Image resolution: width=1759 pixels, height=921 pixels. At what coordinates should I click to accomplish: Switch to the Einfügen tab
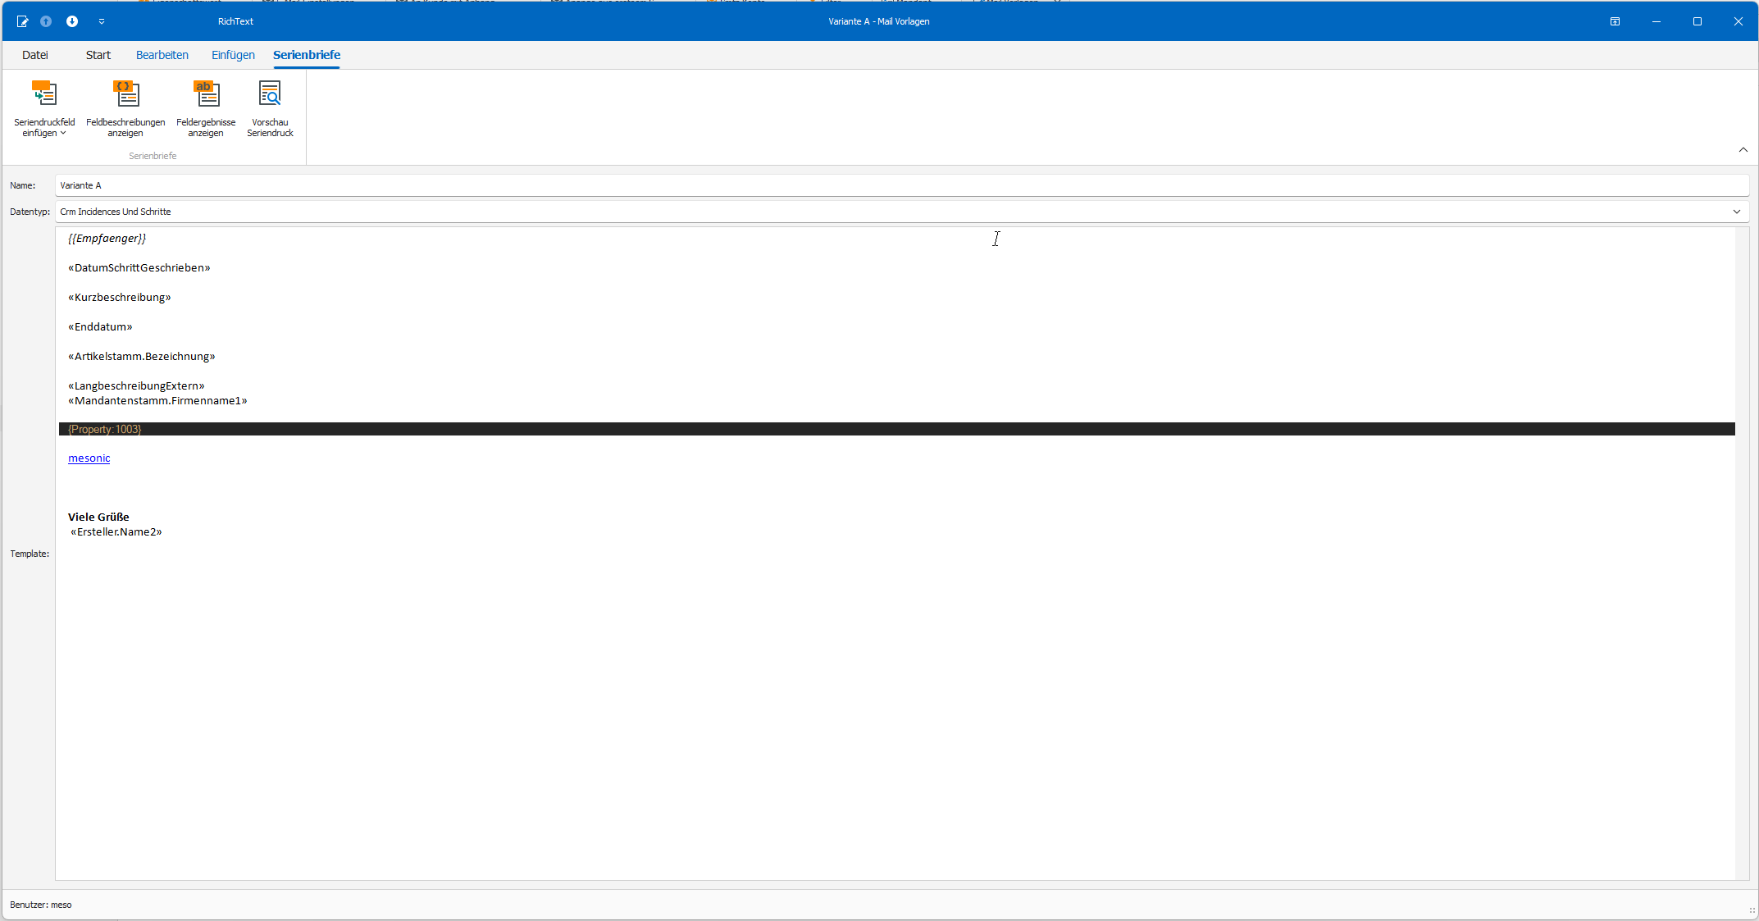(x=232, y=55)
